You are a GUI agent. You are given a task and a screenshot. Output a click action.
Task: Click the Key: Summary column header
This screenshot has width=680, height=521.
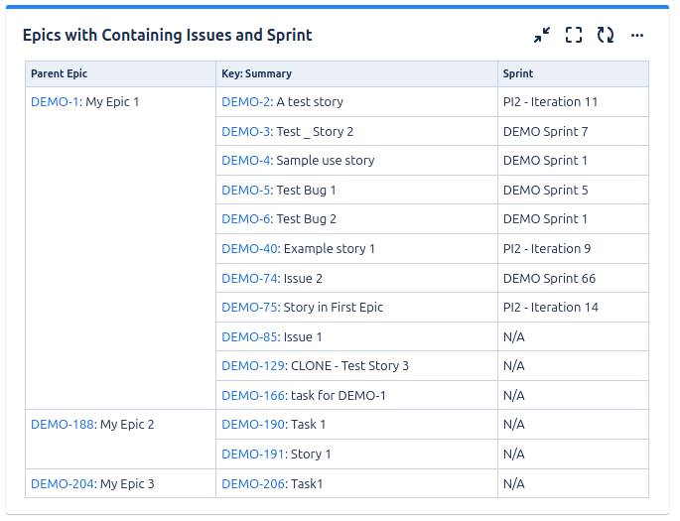(x=356, y=73)
